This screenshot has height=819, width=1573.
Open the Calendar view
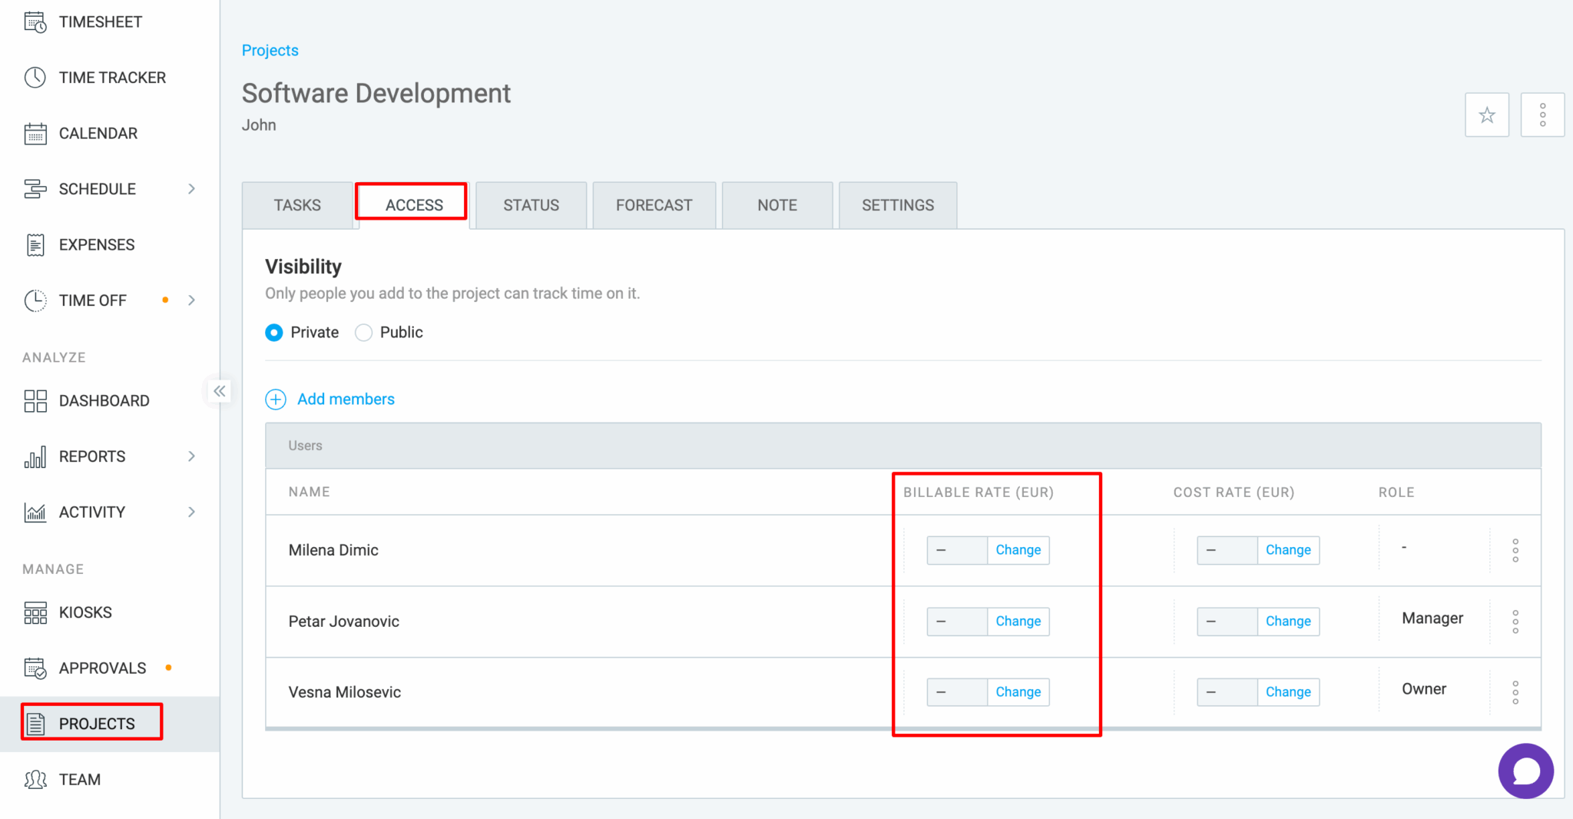click(x=98, y=133)
